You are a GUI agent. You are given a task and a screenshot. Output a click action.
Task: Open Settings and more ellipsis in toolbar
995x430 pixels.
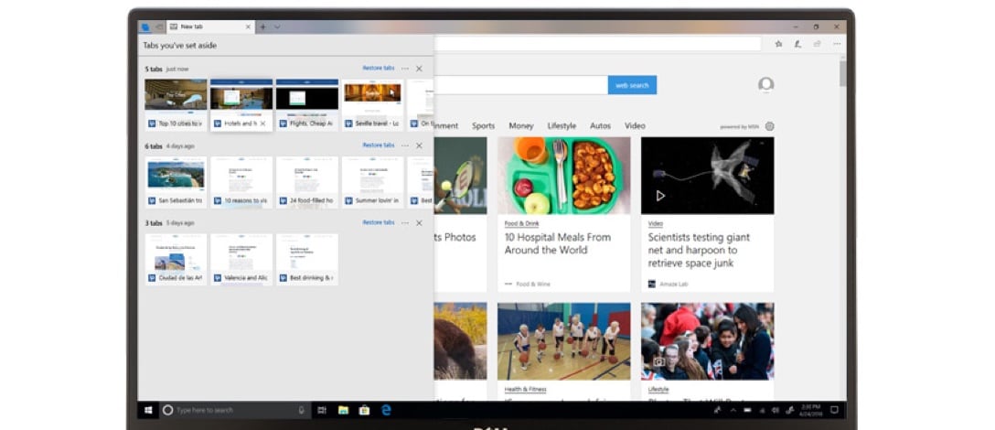pyautogui.click(x=837, y=44)
